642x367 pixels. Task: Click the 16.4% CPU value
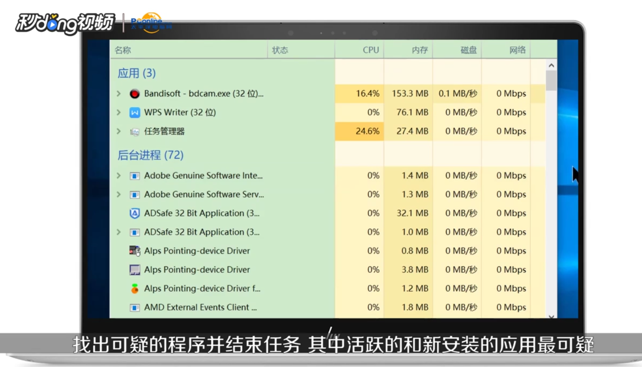click(367, 93)
